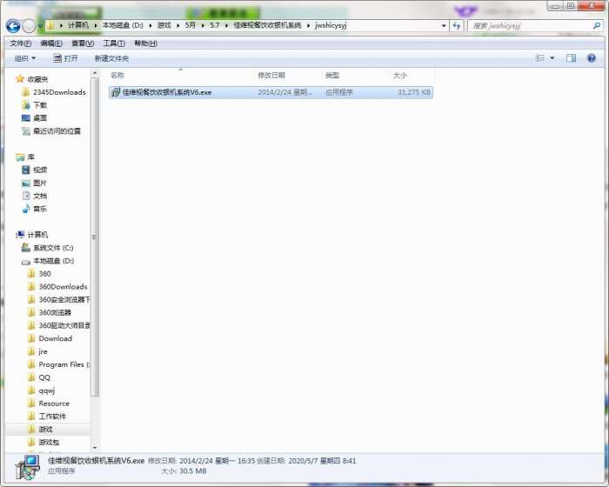The image size is (609, 487).
Task: Click jwshicysyj in the address path
Action: (x=331, y=25)
